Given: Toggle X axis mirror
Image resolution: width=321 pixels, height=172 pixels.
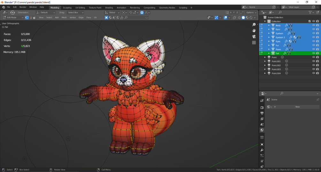Looking at the screenshot, I should coord(231,12).
